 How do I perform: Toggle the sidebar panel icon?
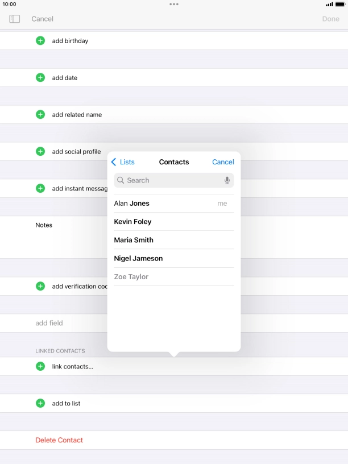click(x=15, y=19)
